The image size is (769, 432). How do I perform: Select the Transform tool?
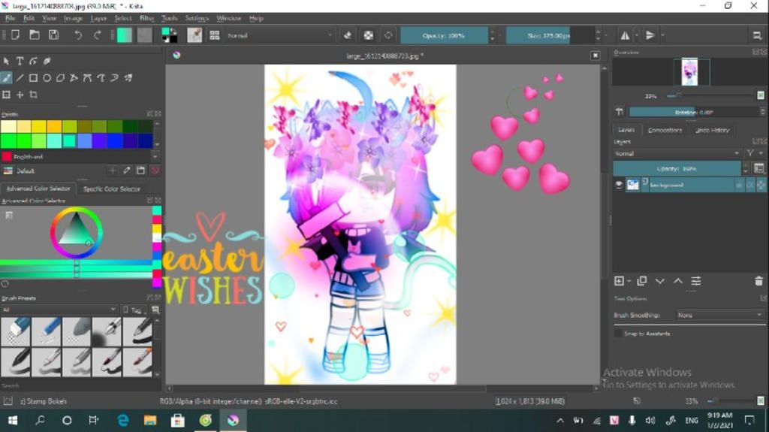[6, 94]
